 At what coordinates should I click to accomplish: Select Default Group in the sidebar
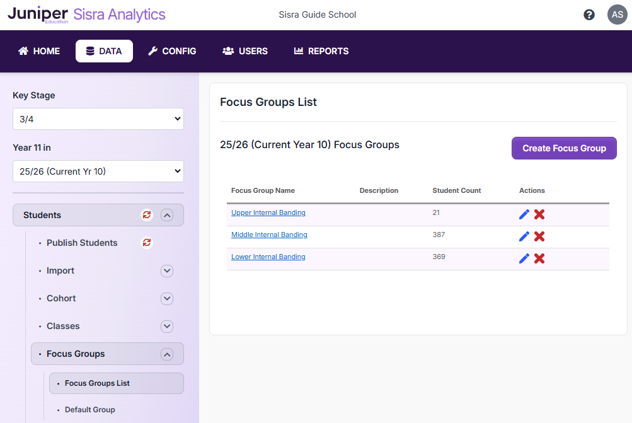click(x=89, y=410)
